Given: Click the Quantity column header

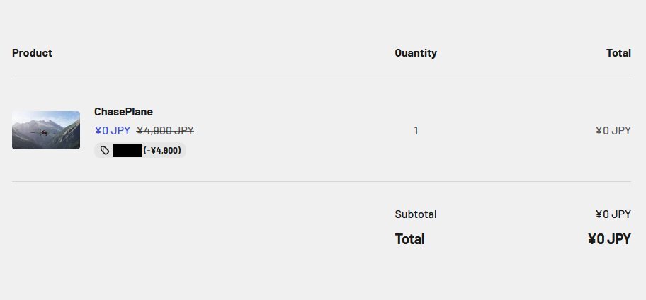Looking at the screenshot, I should (x=416, y=53).
